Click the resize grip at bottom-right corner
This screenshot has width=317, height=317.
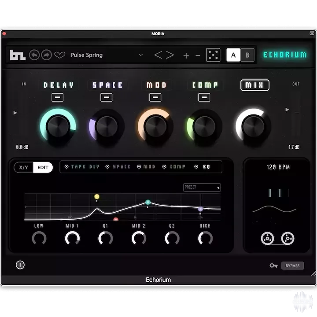click(313, 273)
